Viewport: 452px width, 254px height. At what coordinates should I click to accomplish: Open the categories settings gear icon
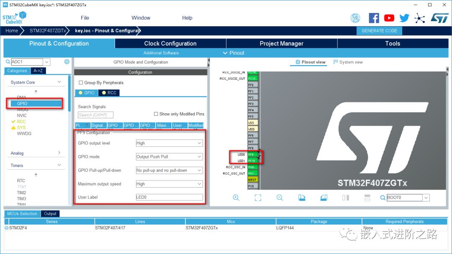coord(67,61)
